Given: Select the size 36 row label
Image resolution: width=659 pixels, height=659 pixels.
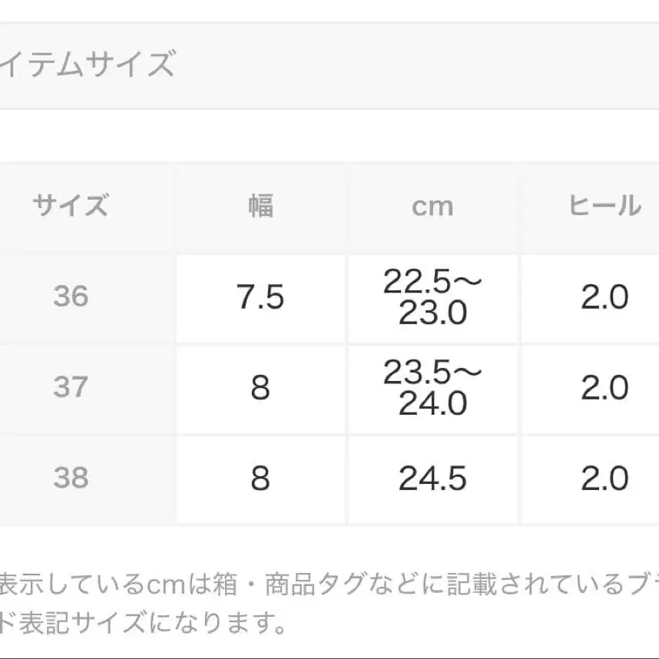Looking at the screenshot, I should (71, 296).
